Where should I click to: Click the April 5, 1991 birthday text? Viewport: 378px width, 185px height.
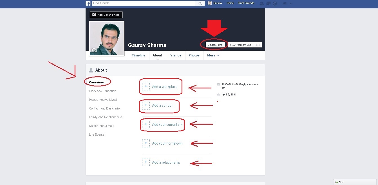point(229,95)
